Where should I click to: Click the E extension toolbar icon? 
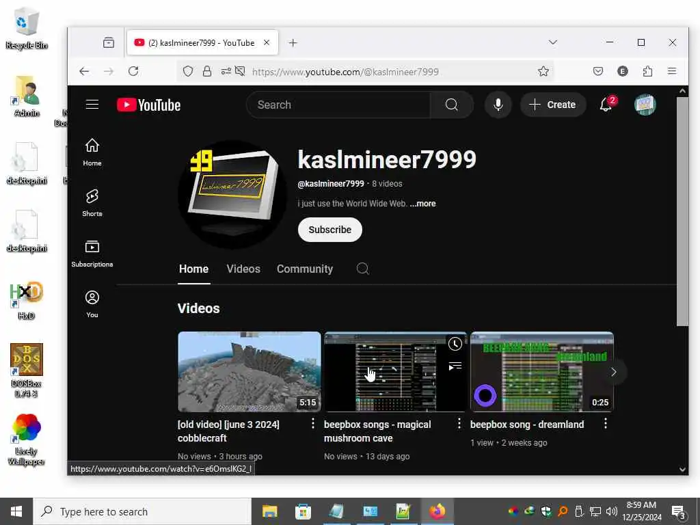click(x=622, y=71)
